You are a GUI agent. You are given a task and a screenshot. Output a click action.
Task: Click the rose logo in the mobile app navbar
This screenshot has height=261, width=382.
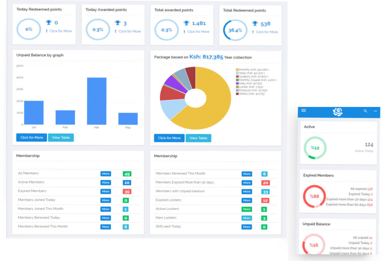pyautogui.click(x=338, y=112)
